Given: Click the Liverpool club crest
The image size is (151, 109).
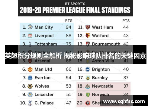Looking at the screenshot, I should click(x=30, y=36).
